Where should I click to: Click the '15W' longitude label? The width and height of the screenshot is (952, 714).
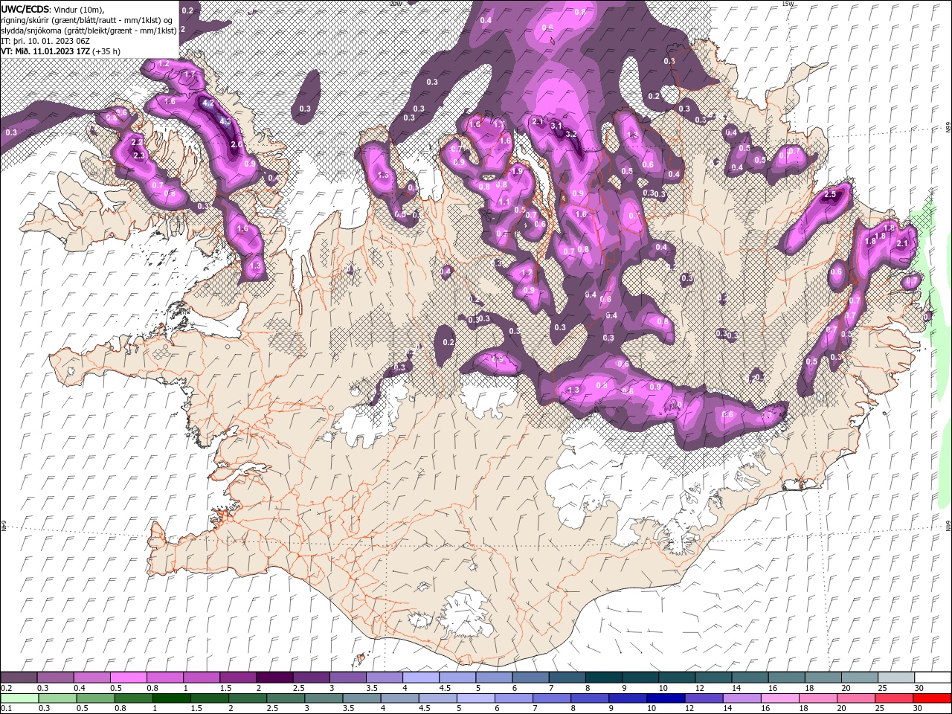788,4
